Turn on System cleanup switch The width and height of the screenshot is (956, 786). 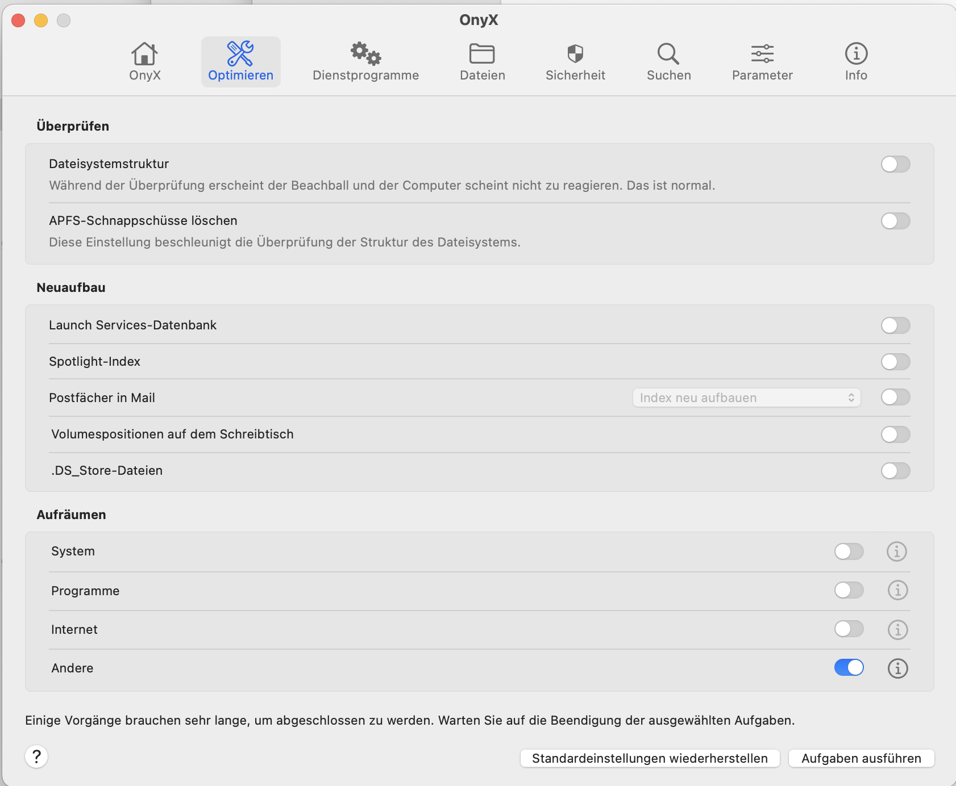[x=849, y=551]
